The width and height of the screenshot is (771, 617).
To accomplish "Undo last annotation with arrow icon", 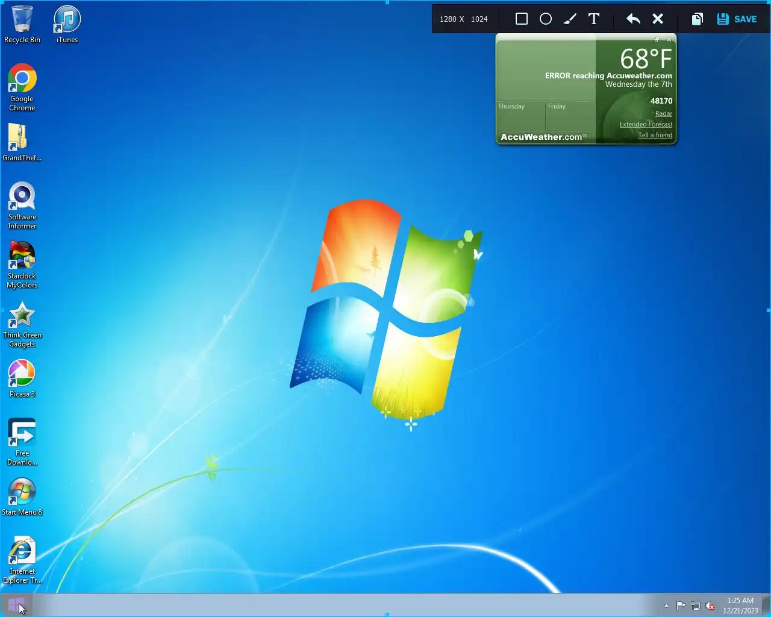I will pos(633,19).
